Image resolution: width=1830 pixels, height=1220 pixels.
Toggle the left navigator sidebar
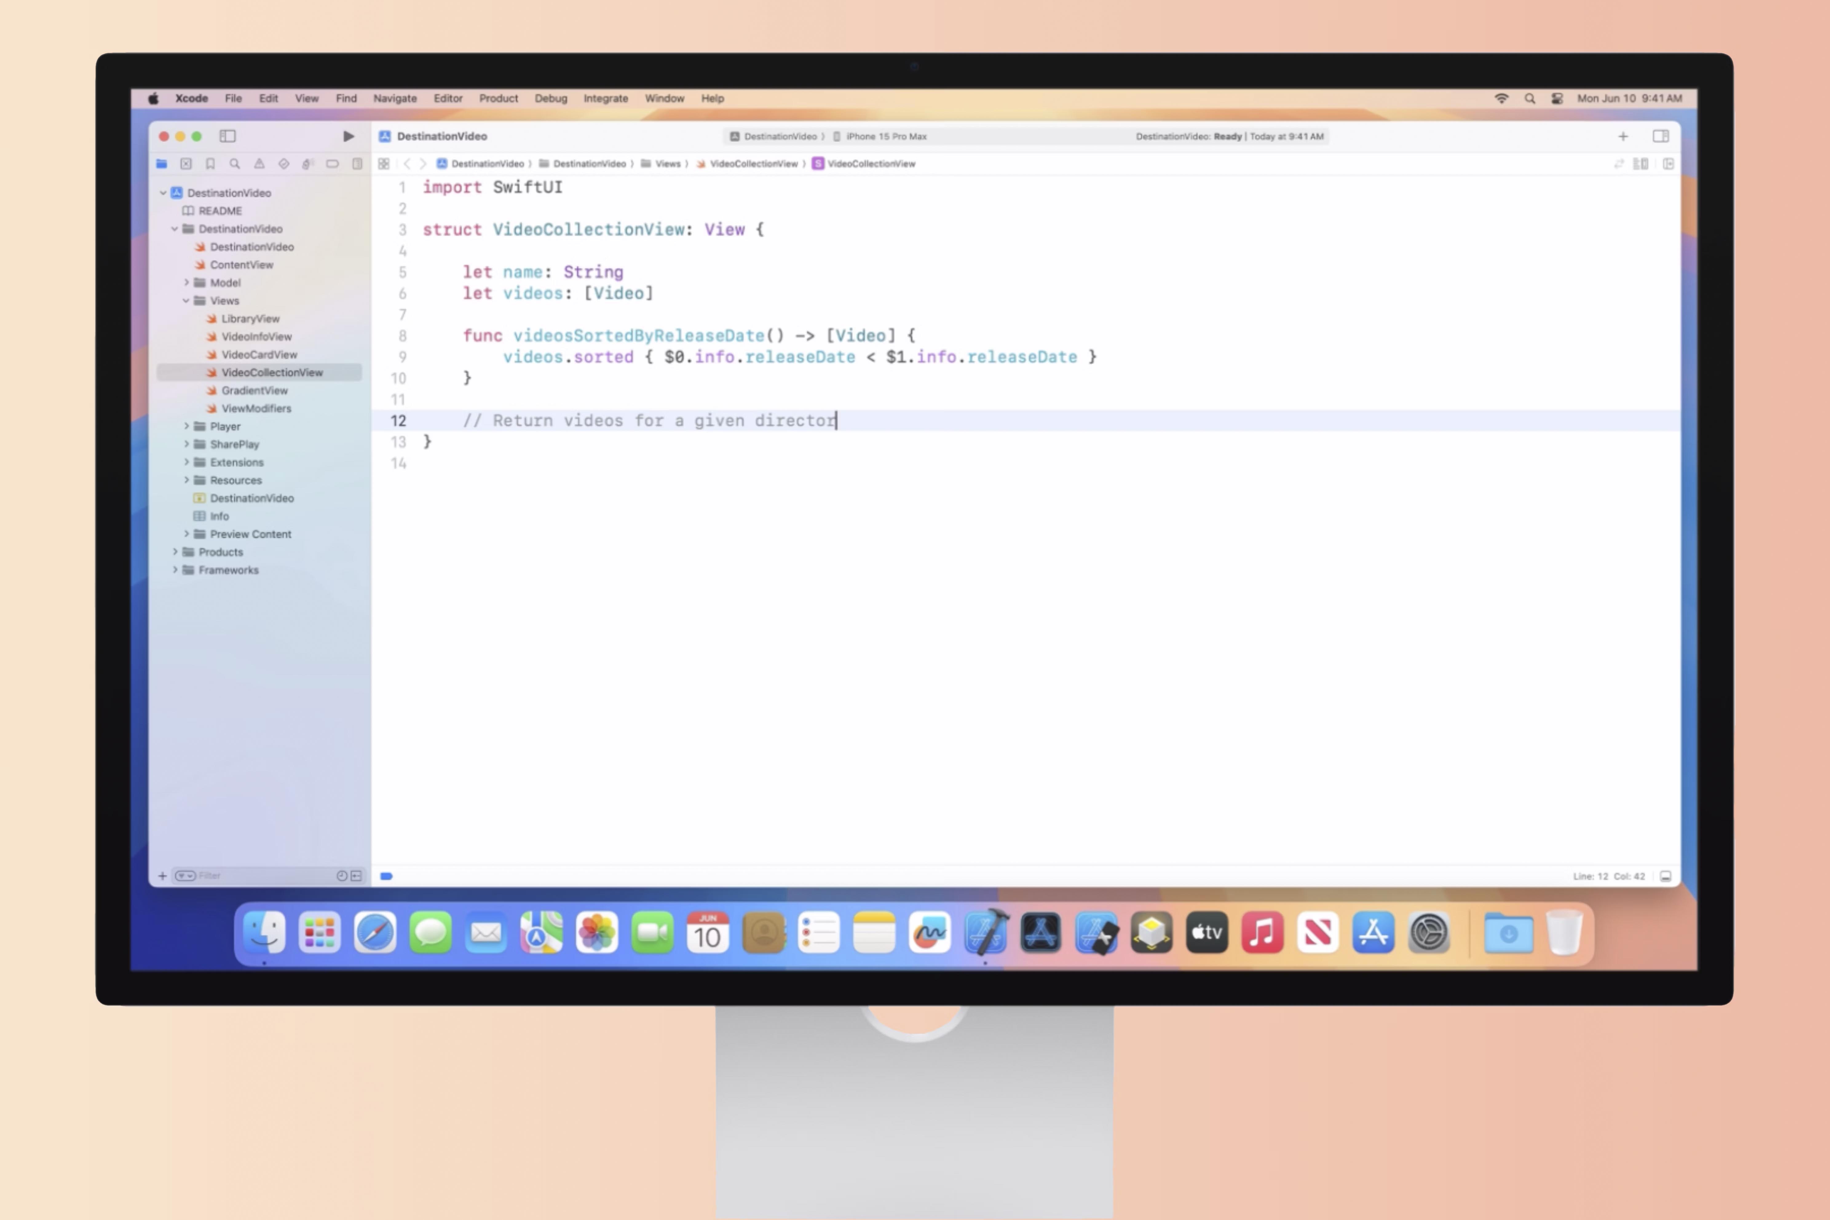pos(227,136)
